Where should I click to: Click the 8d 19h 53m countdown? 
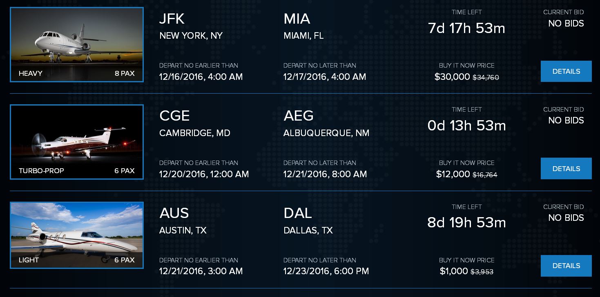[x=466, y=223]
